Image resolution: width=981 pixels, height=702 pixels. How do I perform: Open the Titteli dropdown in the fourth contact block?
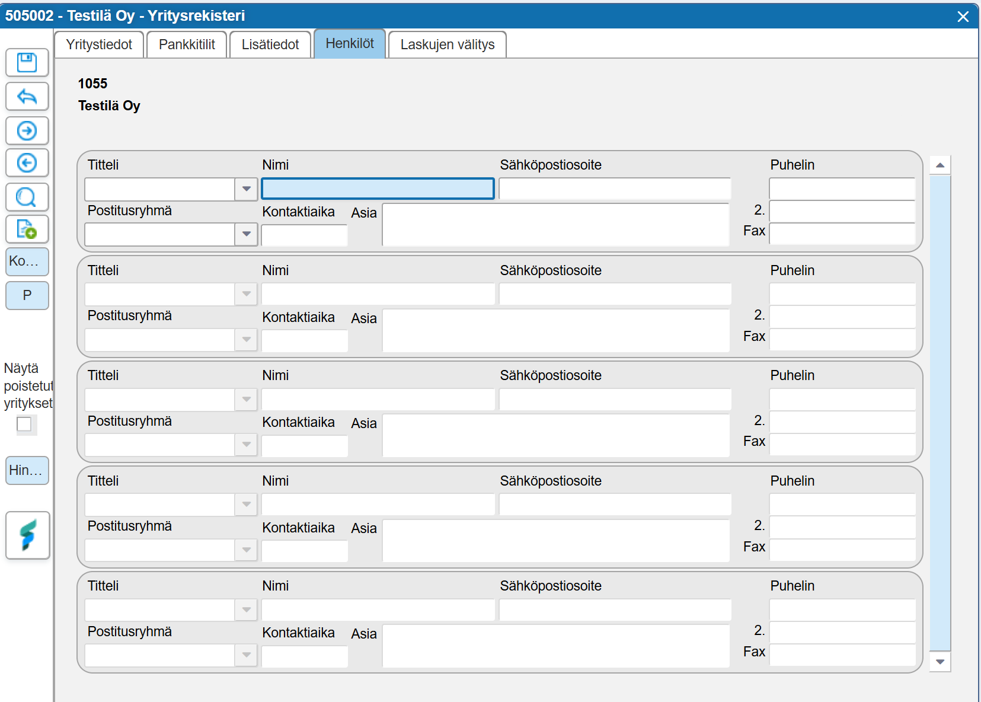(x=246, y=505)
